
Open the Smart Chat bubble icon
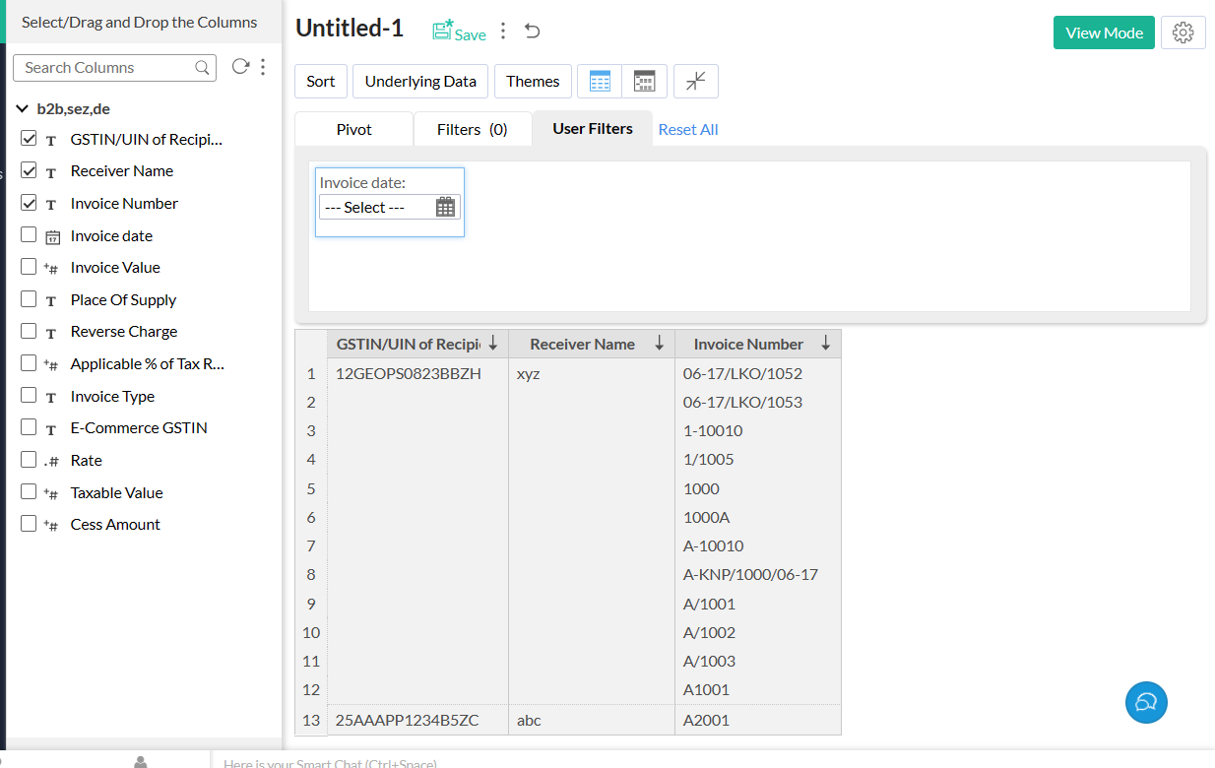tap(1146, 702)
